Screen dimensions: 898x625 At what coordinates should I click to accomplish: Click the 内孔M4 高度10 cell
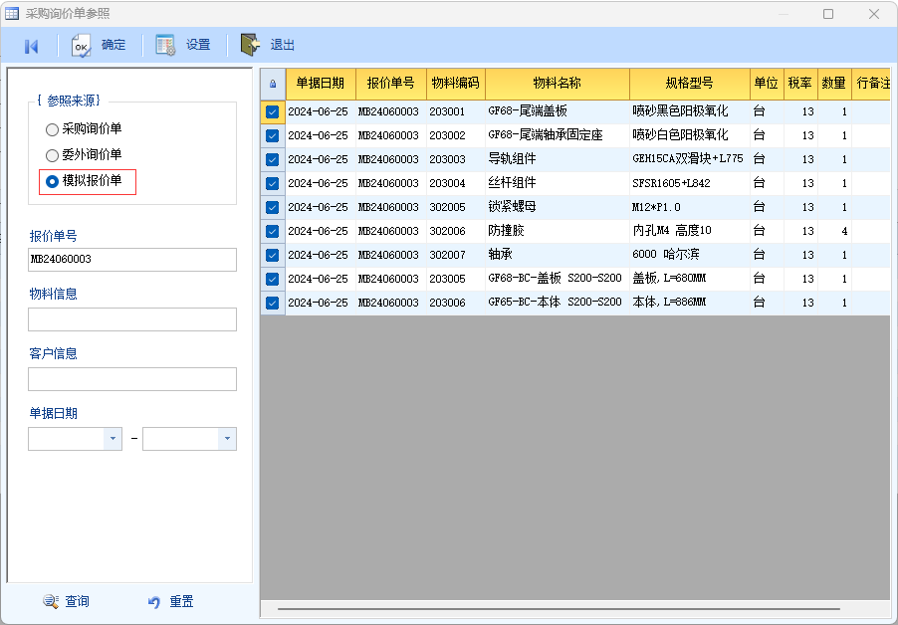pyautogui.click(x=690, y=231)
